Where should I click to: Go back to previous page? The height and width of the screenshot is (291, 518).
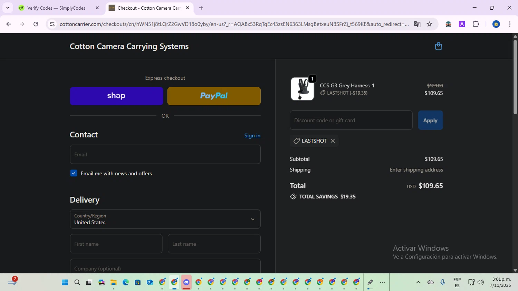point(9,24)
